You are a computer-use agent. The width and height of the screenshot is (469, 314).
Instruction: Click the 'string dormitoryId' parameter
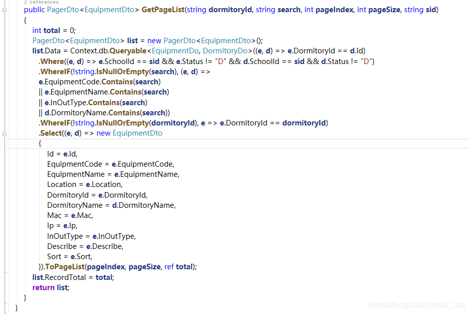(219, 10)
